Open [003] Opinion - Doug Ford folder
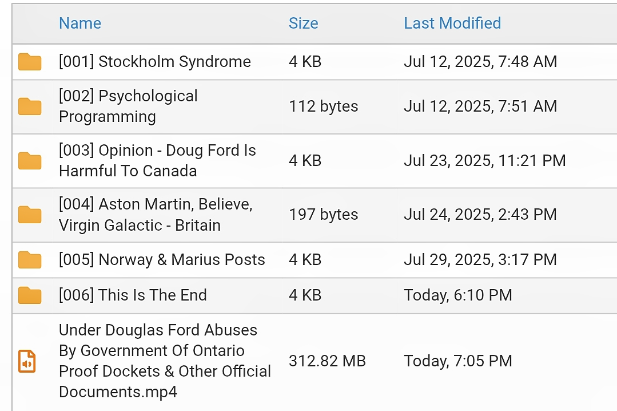Screen dimensions: 617x411 click(157, 161)
